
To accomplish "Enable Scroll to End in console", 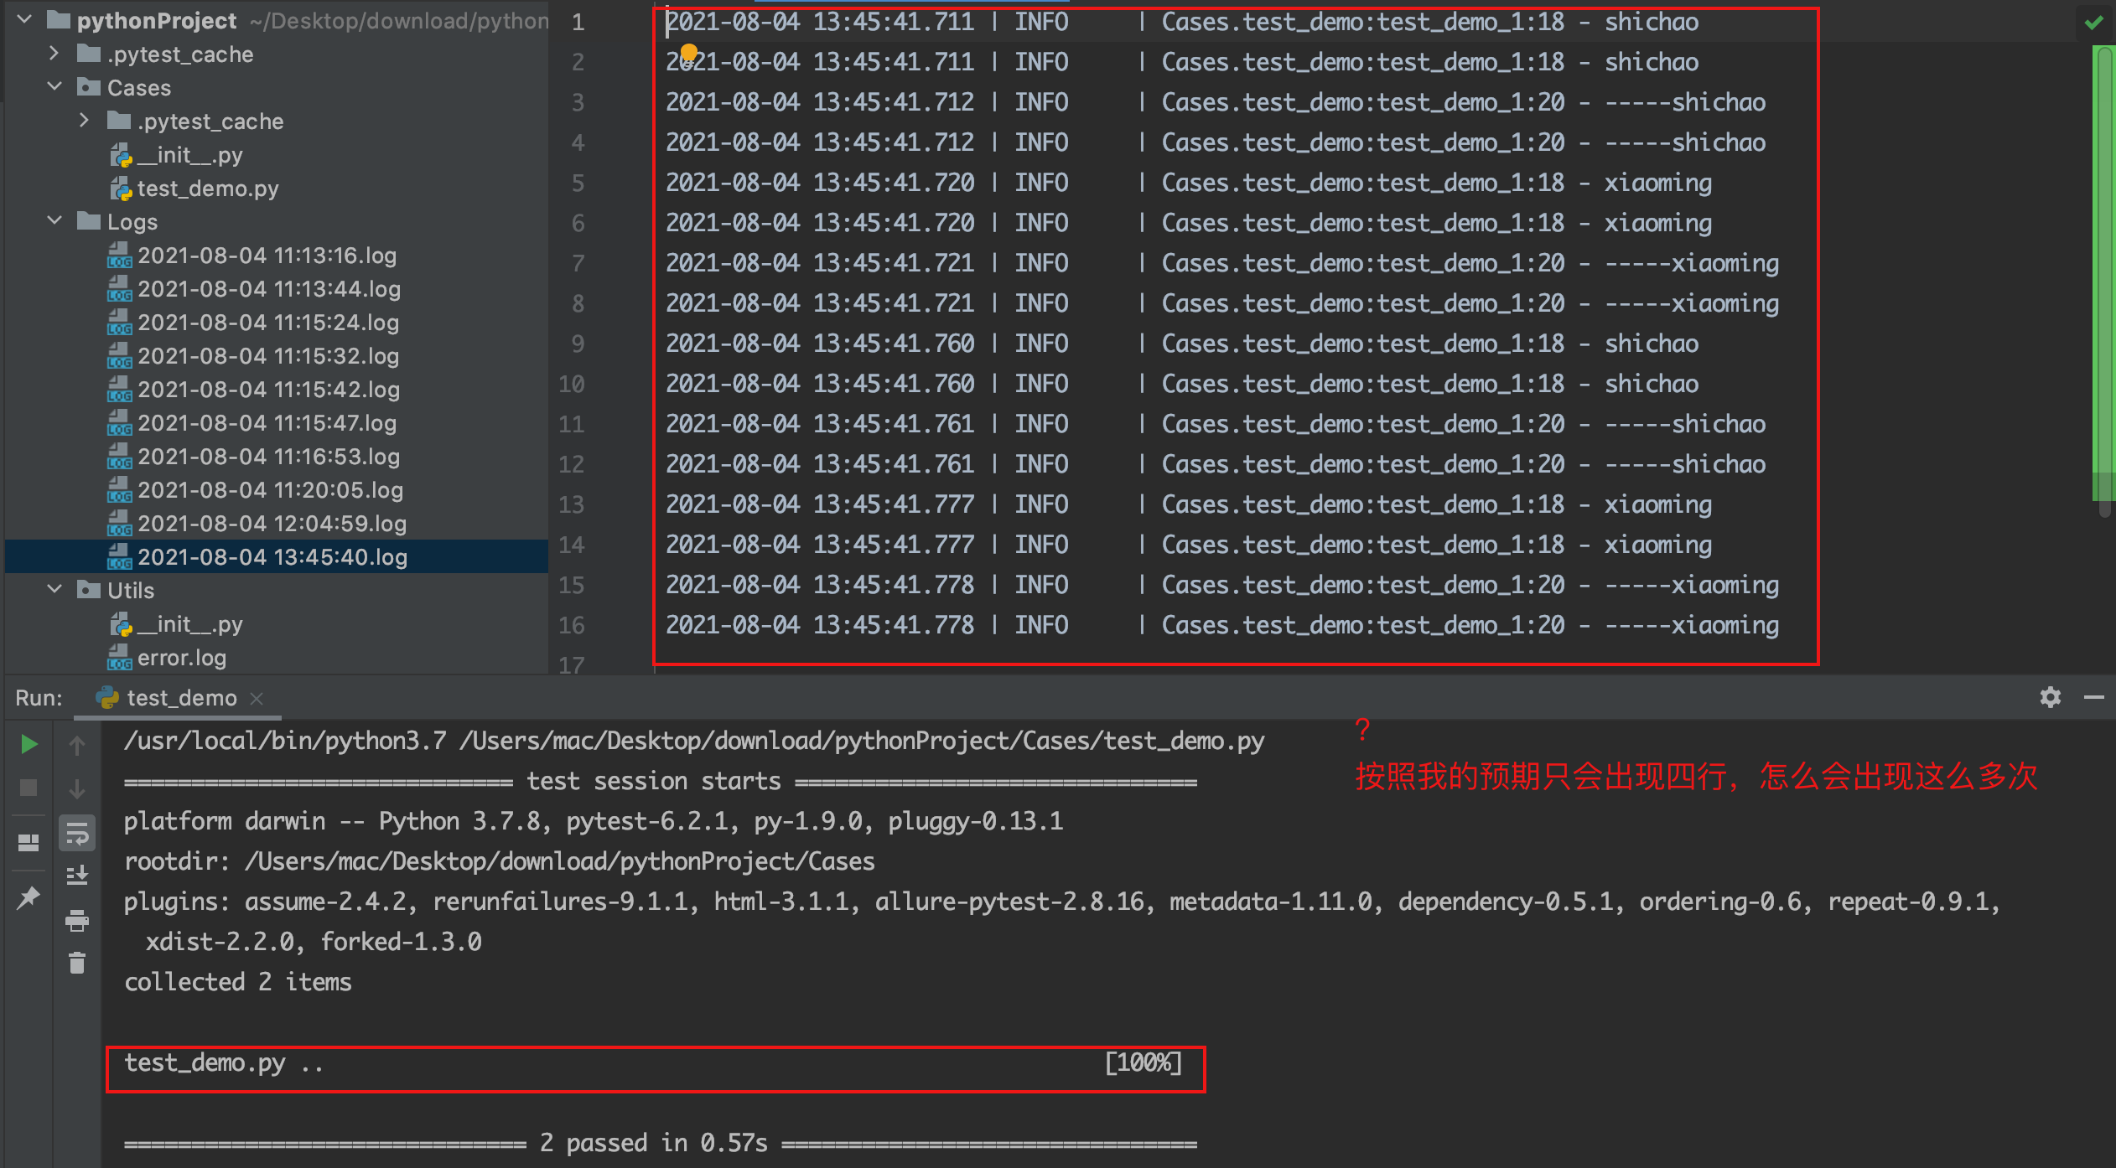I will point(77,875).
